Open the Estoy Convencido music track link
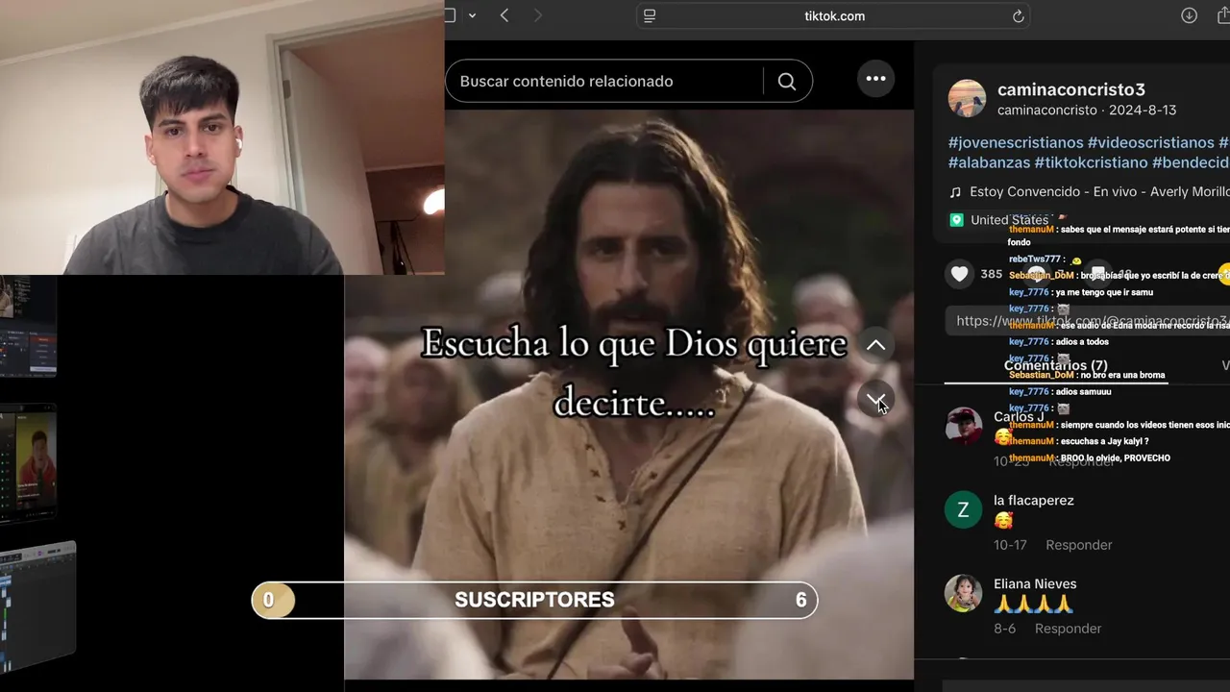Image resolution: width=1230 pixels, height=692 pixels. point(1099,192)
